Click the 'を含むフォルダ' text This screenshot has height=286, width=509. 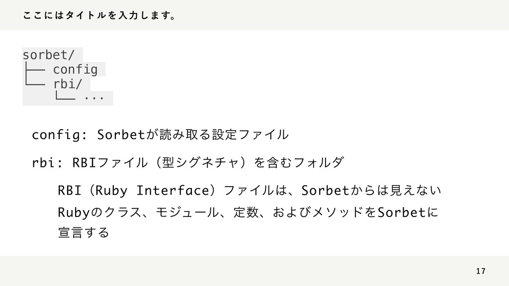pos(299,162)
